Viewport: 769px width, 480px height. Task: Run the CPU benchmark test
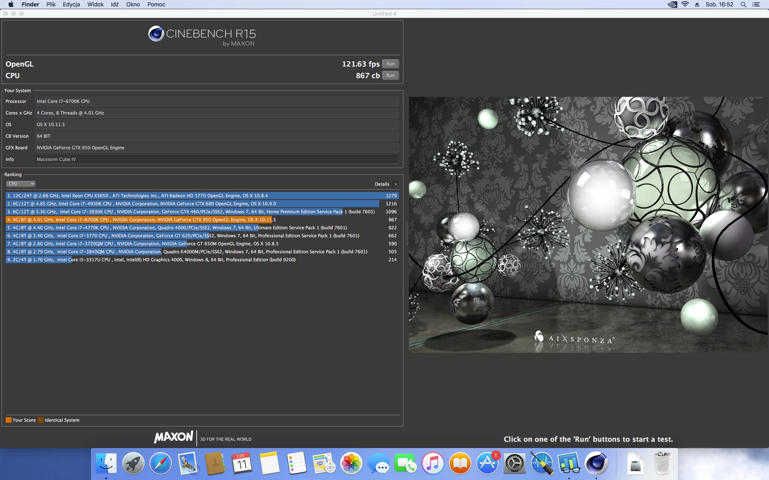point(390,76)
